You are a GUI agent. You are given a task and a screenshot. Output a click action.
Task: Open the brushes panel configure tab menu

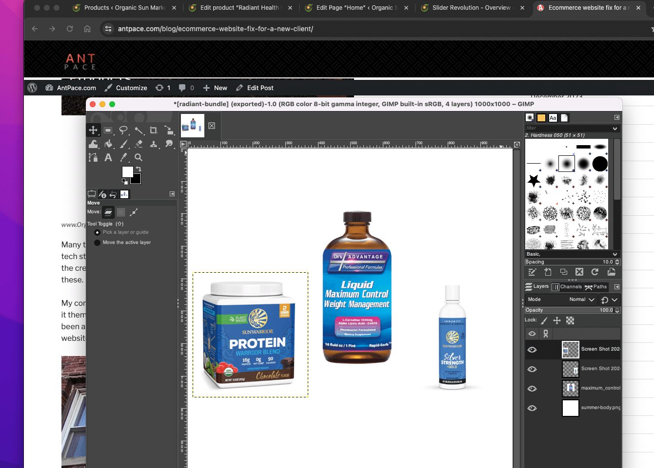coord(617,117)
